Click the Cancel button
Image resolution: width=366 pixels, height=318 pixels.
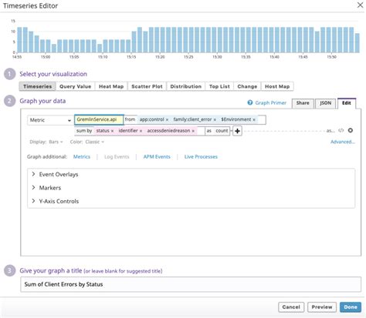point(291,307)
